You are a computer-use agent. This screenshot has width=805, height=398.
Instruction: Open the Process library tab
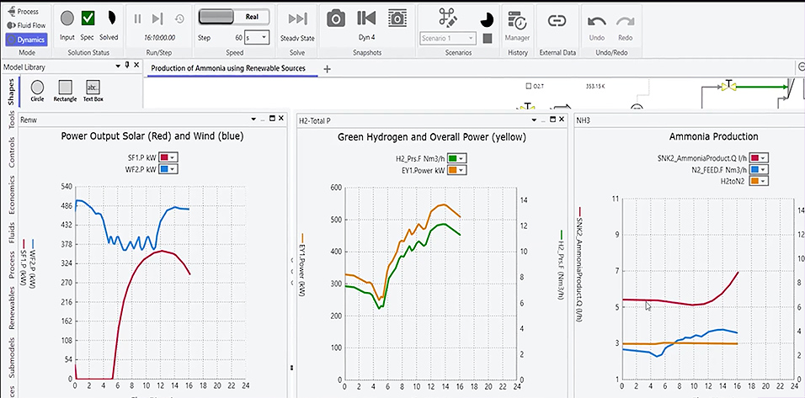point(11,265)
